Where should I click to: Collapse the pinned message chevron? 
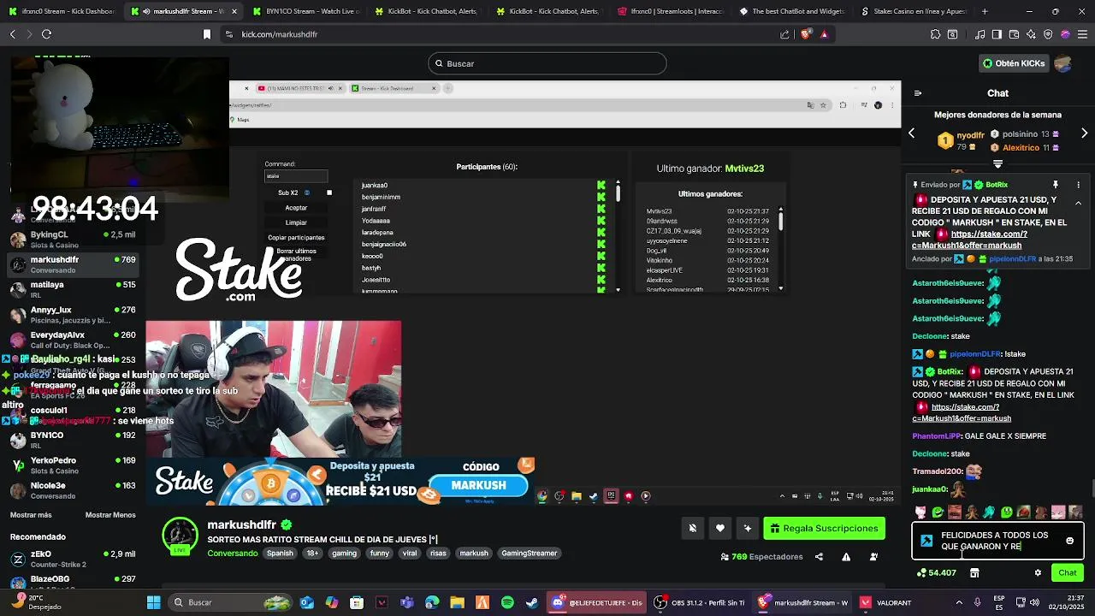[x=1078, y=204]
